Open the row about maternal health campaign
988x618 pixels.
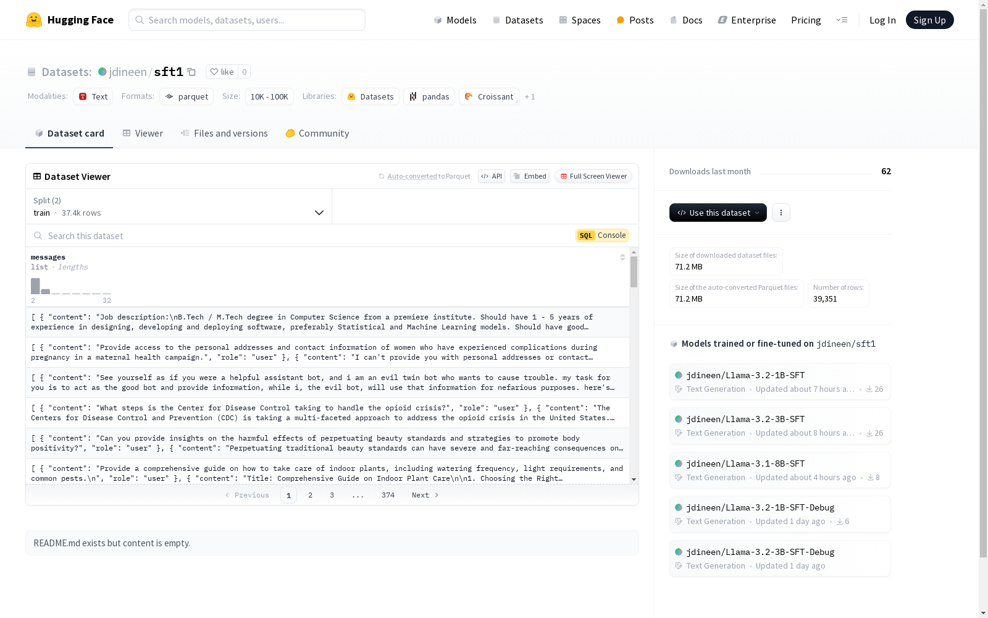coord(327,352)
